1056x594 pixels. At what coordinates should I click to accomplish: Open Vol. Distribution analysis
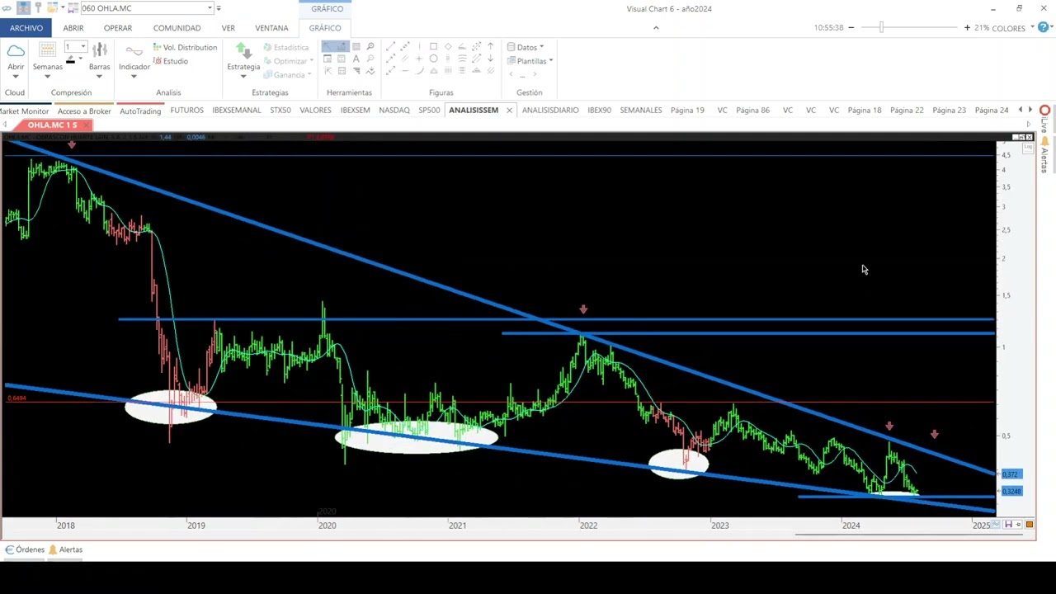coord(185,48)
